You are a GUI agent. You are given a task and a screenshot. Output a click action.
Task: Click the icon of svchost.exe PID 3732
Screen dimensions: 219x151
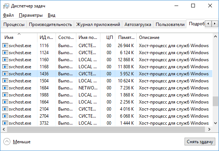5,123
